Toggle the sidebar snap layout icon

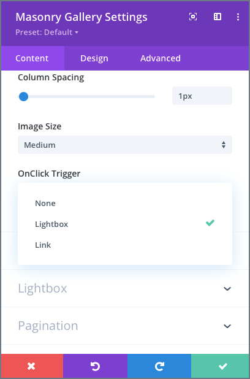tap(218, 17)
